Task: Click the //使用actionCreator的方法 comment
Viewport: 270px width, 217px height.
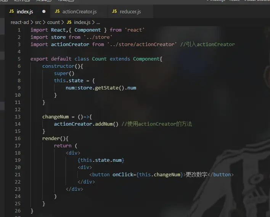Action: pos(157,124)
